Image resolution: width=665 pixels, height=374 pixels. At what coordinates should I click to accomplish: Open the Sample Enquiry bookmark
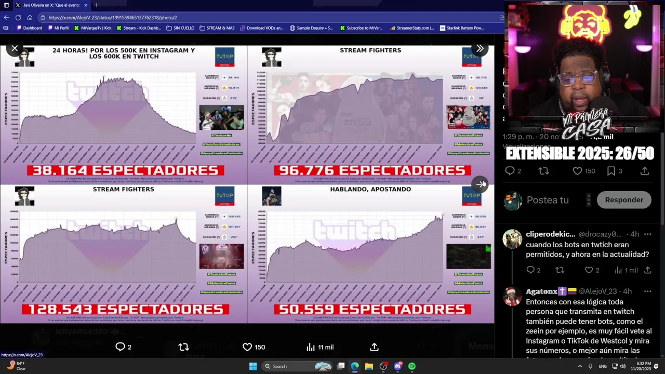311,28
